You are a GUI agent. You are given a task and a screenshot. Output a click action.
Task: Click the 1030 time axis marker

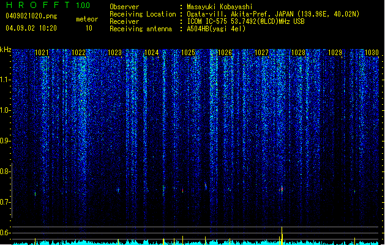point(372,53)
